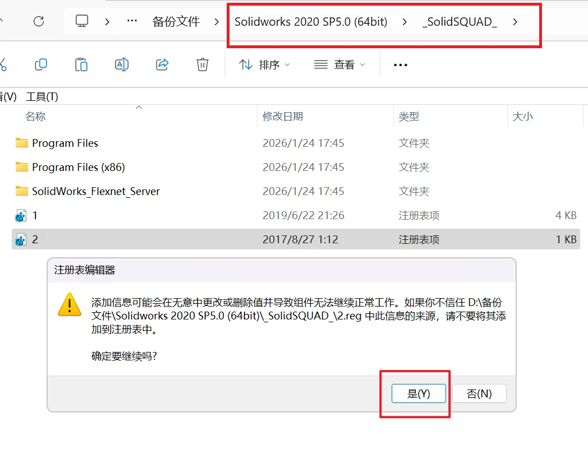Image resolution: width=588 pixels, height=459 pixels.
Task: Open the toolbar See more ellipsis
Action: (x=400, y=65)
